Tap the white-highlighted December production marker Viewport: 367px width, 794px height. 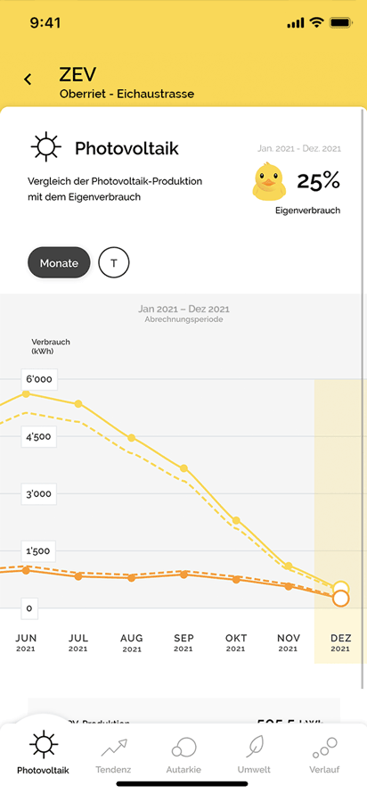tap(341, 589)
